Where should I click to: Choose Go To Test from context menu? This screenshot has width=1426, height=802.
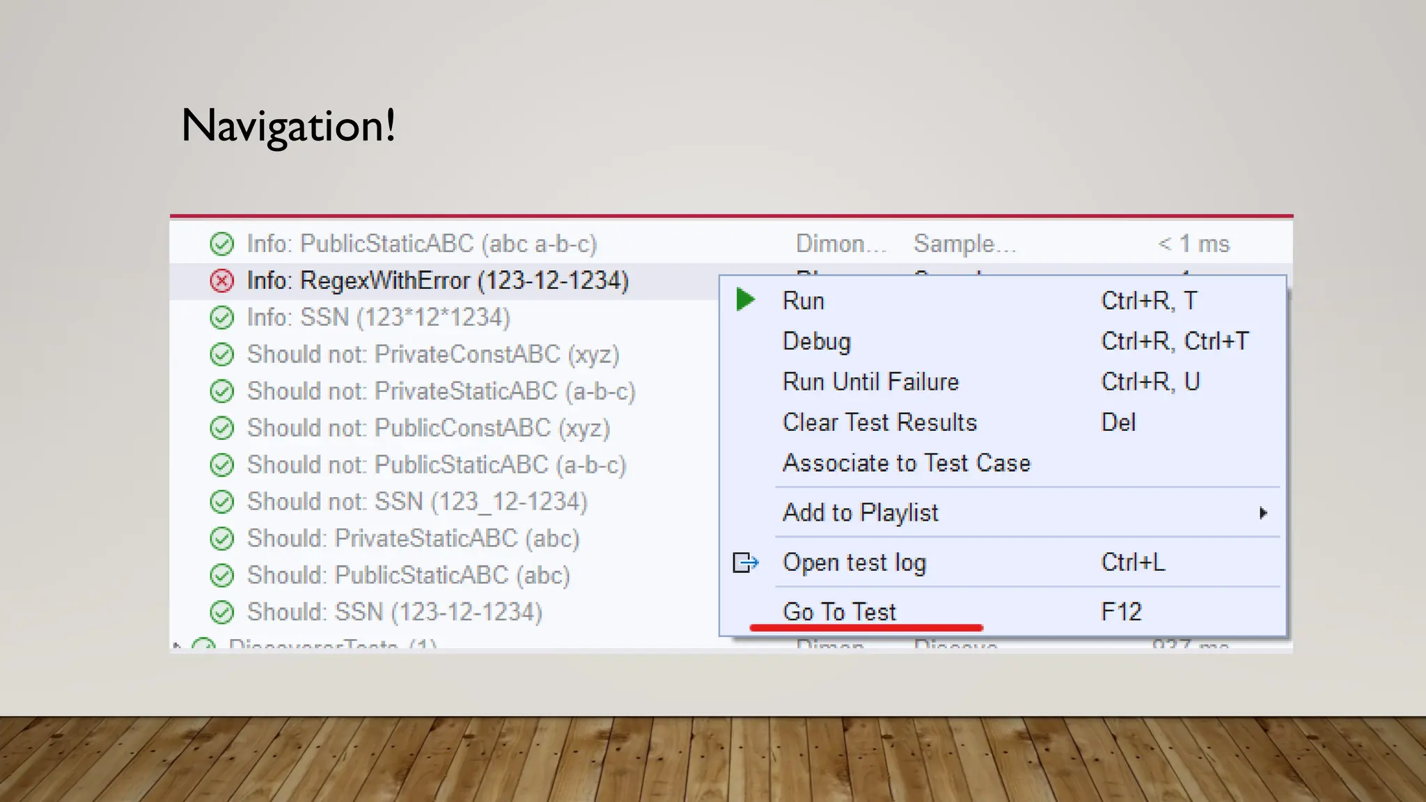[x=839, y=611]
